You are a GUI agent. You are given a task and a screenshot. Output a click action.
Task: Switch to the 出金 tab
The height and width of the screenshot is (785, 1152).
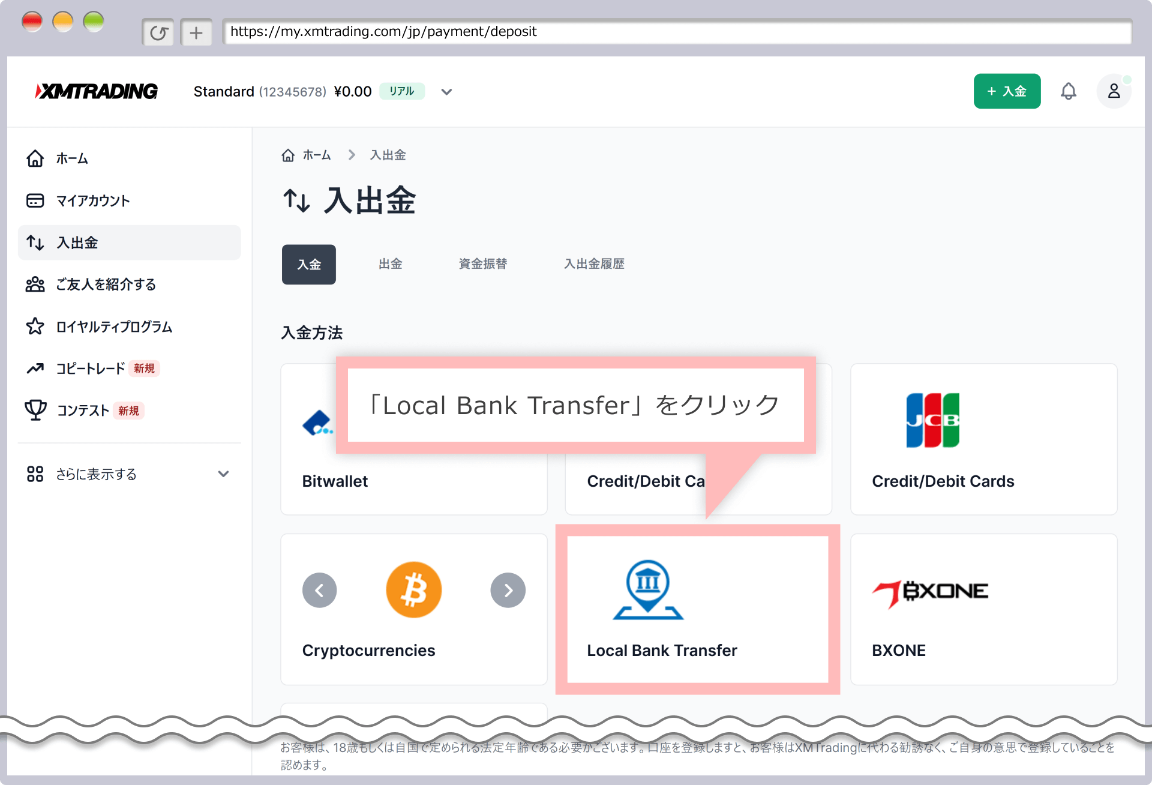[x=390, y=264]
